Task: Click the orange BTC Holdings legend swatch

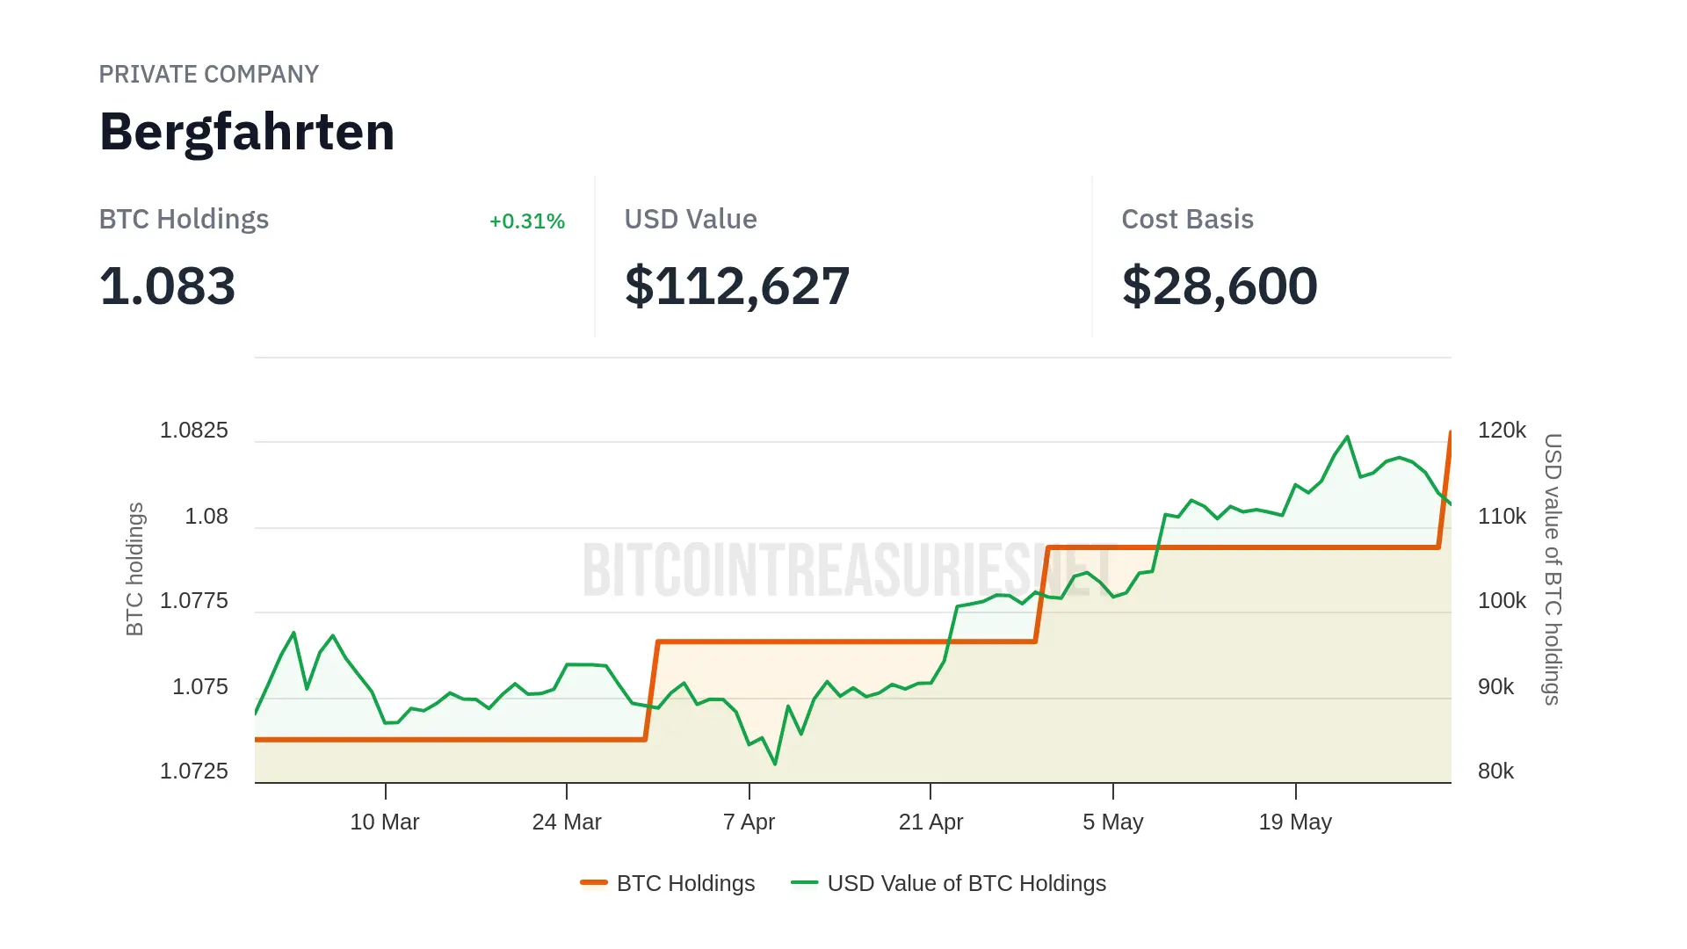Action: click(x=594, y=882)
